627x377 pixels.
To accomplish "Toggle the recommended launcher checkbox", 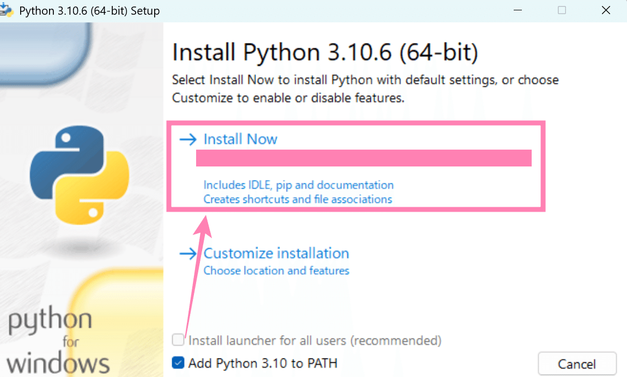I will [x=178, y=339].
